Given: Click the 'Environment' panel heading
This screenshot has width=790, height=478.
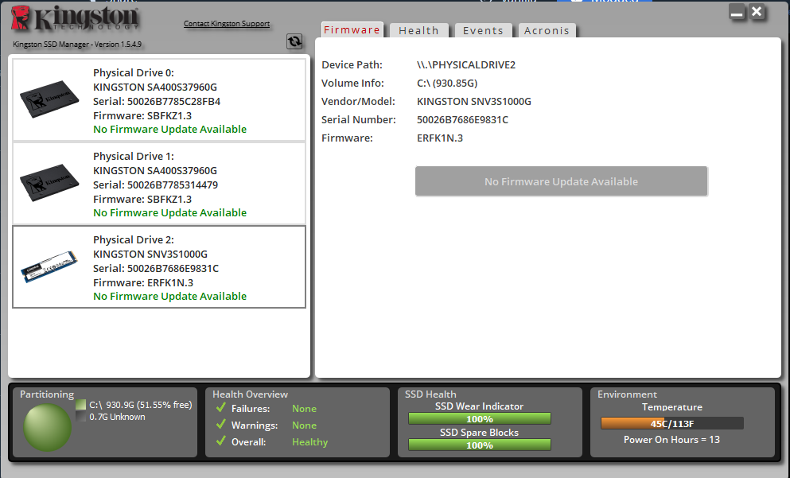Looking at the screenshot, I should [x=627, y=394].
